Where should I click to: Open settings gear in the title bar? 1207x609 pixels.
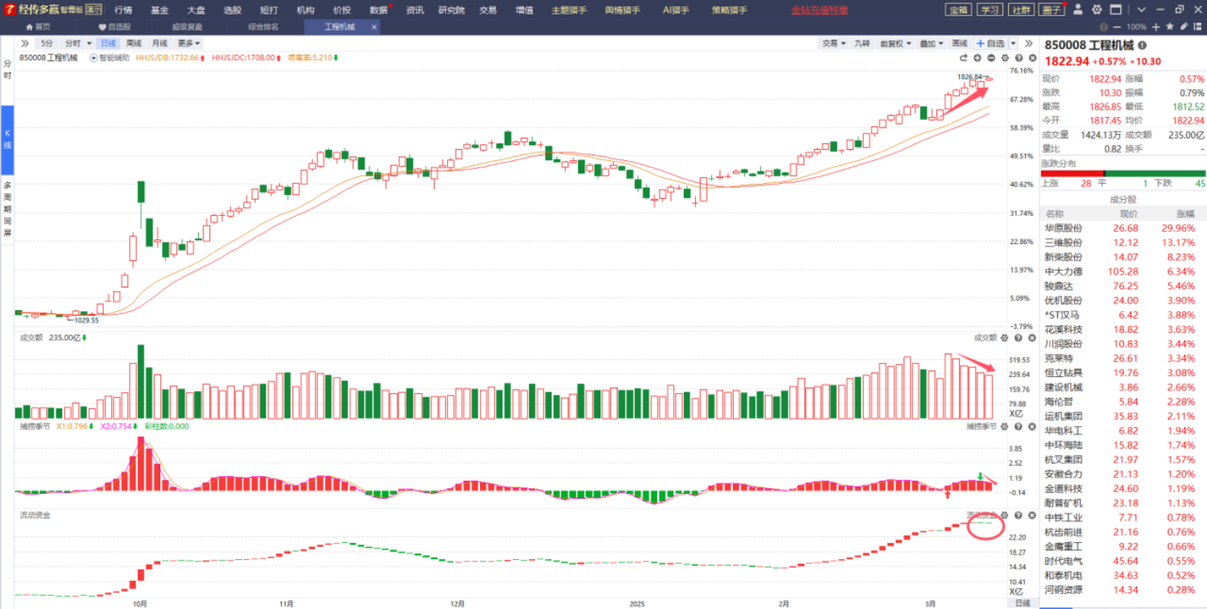pyautogui.click(x=1096, y=10)
